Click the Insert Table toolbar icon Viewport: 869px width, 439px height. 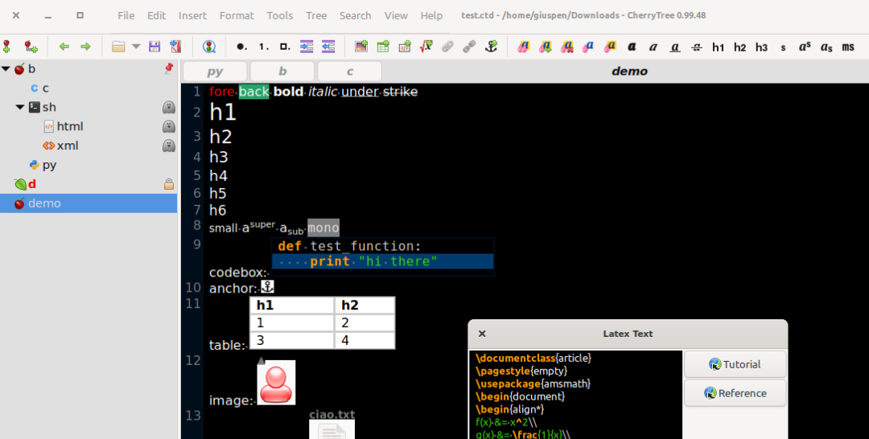tap(383, 47)
